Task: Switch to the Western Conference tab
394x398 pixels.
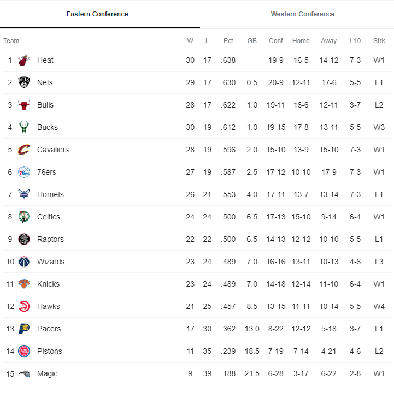Action: pos(302,14)
